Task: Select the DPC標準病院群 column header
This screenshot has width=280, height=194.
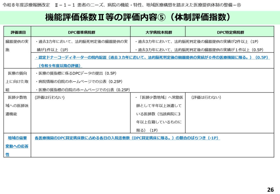Action: (80, 32)
